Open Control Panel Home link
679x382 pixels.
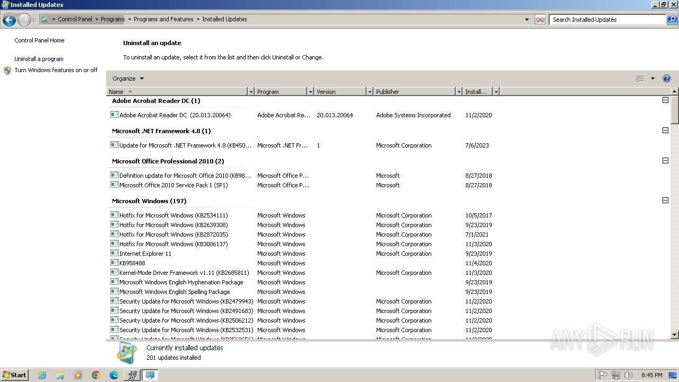pyautogui.click(x=39, y=40)
